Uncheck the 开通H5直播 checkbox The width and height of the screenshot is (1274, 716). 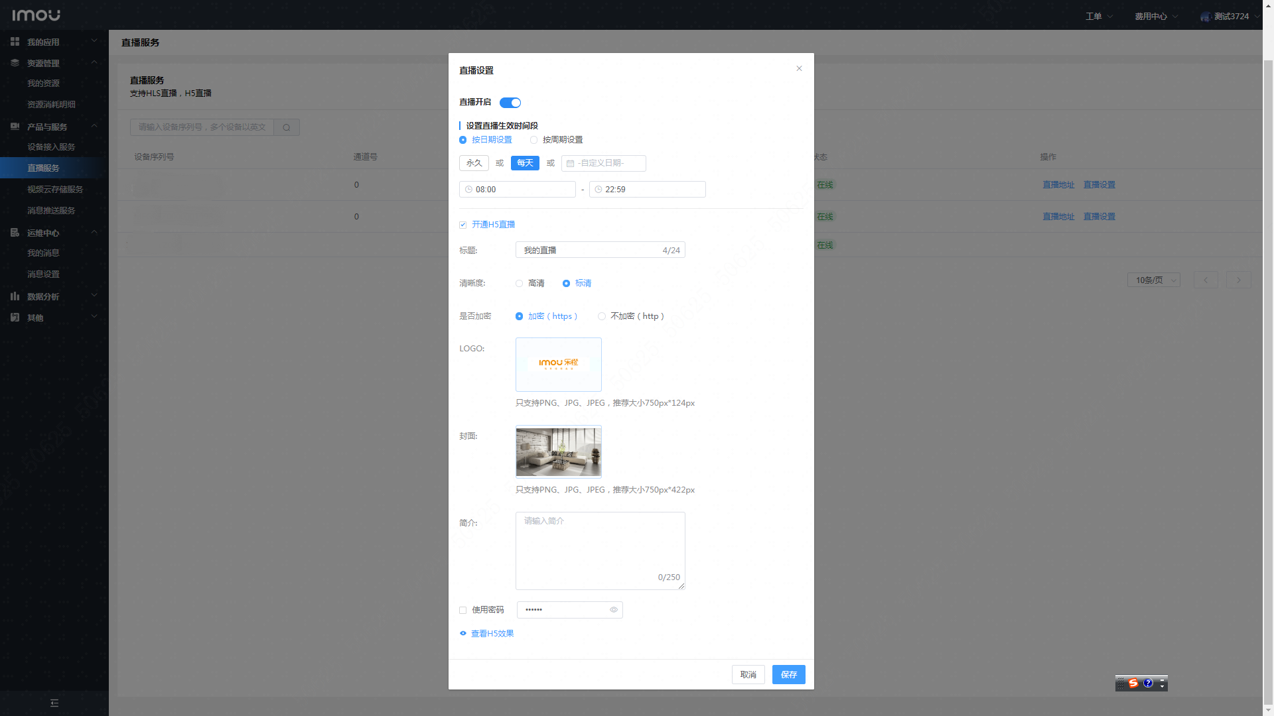click(463, 225)
